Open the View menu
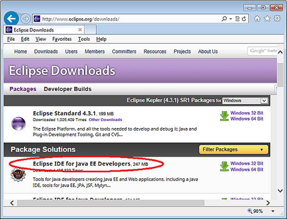Screen dimensions: 287x219 (x=41, y=39)
